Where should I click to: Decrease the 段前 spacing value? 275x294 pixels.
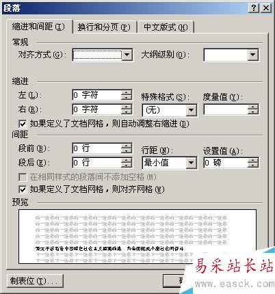pyautogui.click(x=127, y=151)
